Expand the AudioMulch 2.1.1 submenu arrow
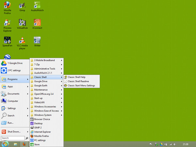This screenshot has width=196, height=147. coord(61,73)
